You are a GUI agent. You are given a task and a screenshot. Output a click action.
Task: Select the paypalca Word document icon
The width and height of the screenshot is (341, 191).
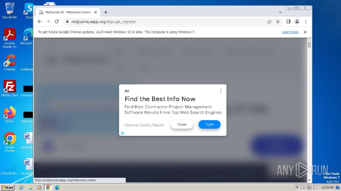pos(27,166)
